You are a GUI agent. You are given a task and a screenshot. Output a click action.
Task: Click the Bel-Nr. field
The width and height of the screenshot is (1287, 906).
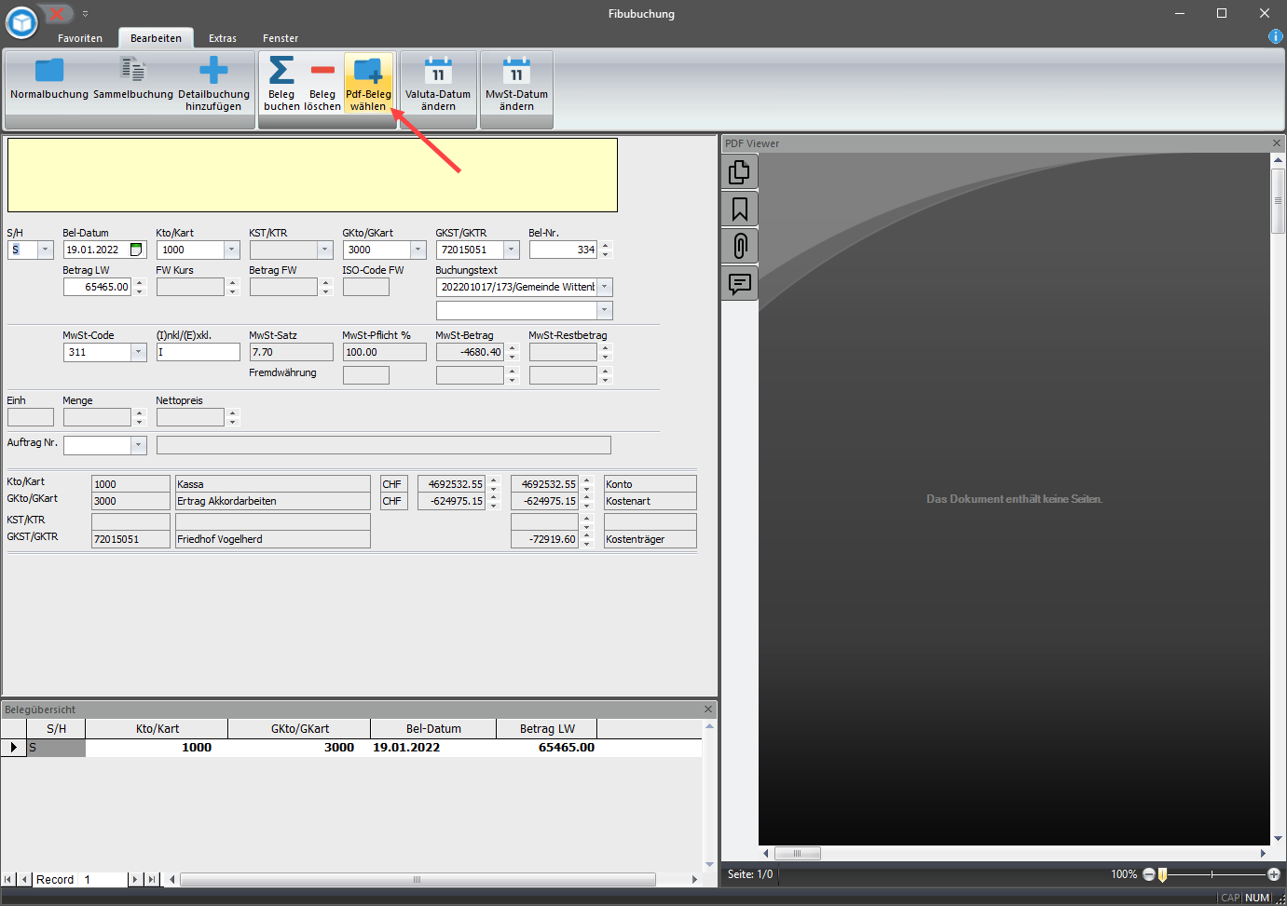click(x=564, y=250)
